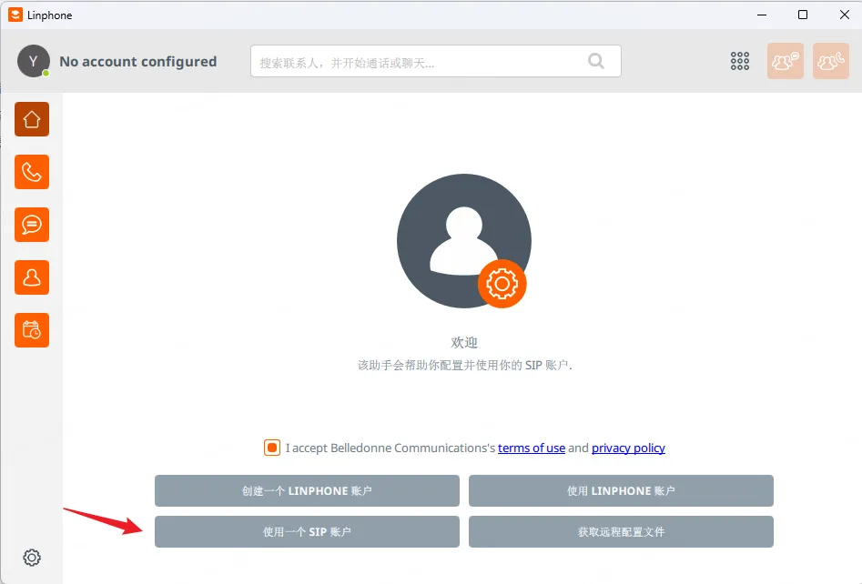Click the gear on the welcome avatar
Screen dimensions: 862x584
tap(502, 284)
